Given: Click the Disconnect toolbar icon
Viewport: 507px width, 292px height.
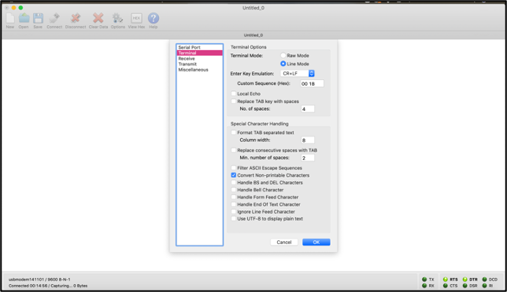Looking at the screenshot, I should pos(76,18).
